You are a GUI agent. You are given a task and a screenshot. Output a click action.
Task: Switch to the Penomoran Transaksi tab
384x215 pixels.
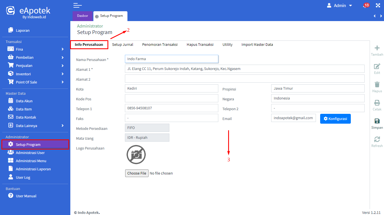point(160,44)
